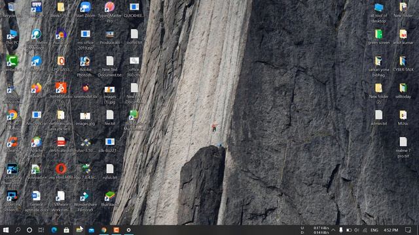Open Cortana from the taskbar

coord(29,230)
